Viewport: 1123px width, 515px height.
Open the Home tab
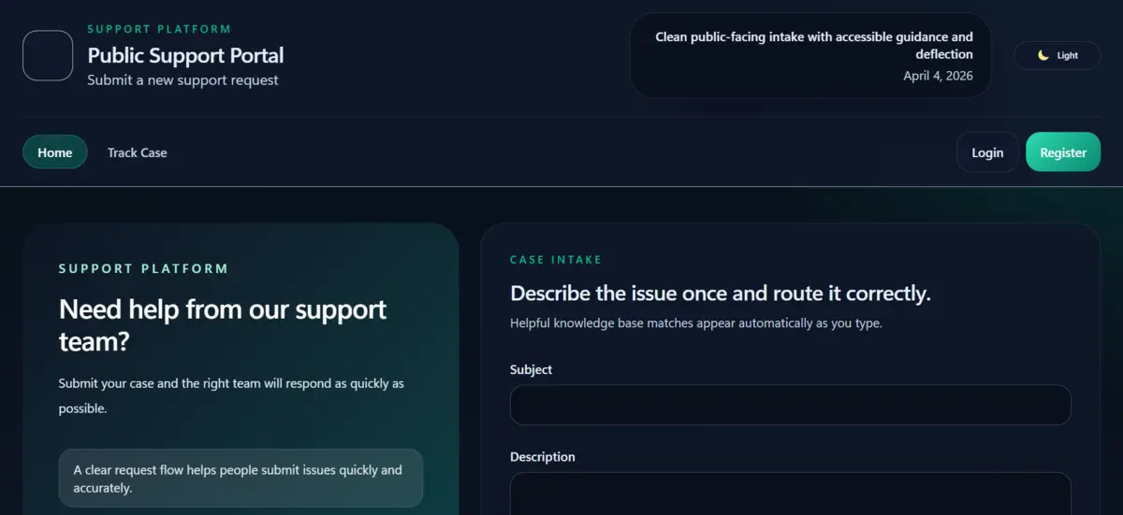(55, 152)
